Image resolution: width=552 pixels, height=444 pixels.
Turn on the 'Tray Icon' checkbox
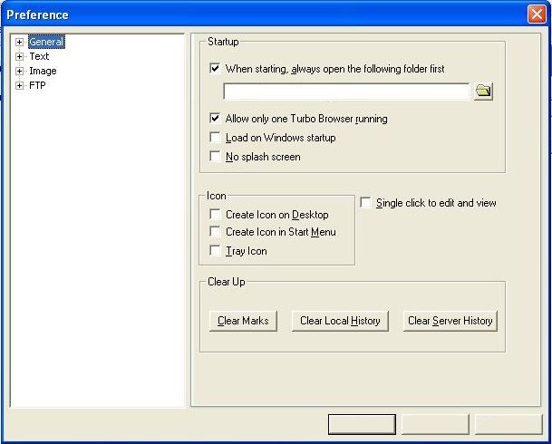click(215, 250)
